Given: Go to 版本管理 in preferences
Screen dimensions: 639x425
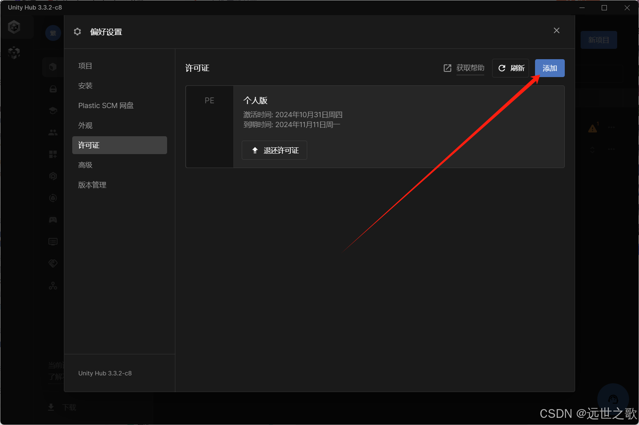Looking at the screenshot, I should point(119,185).
